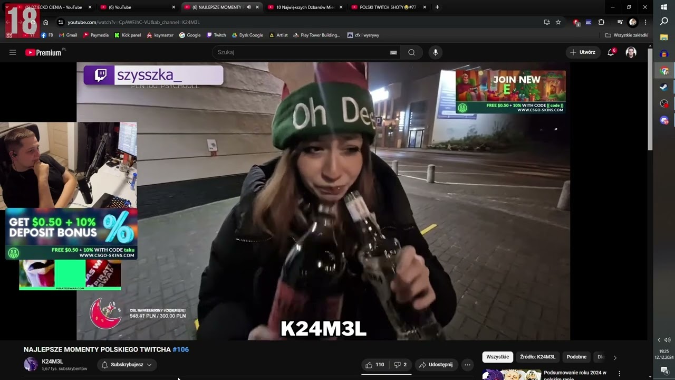
Task: Open Discord from the taskbar
Action: tap(664, 120)
